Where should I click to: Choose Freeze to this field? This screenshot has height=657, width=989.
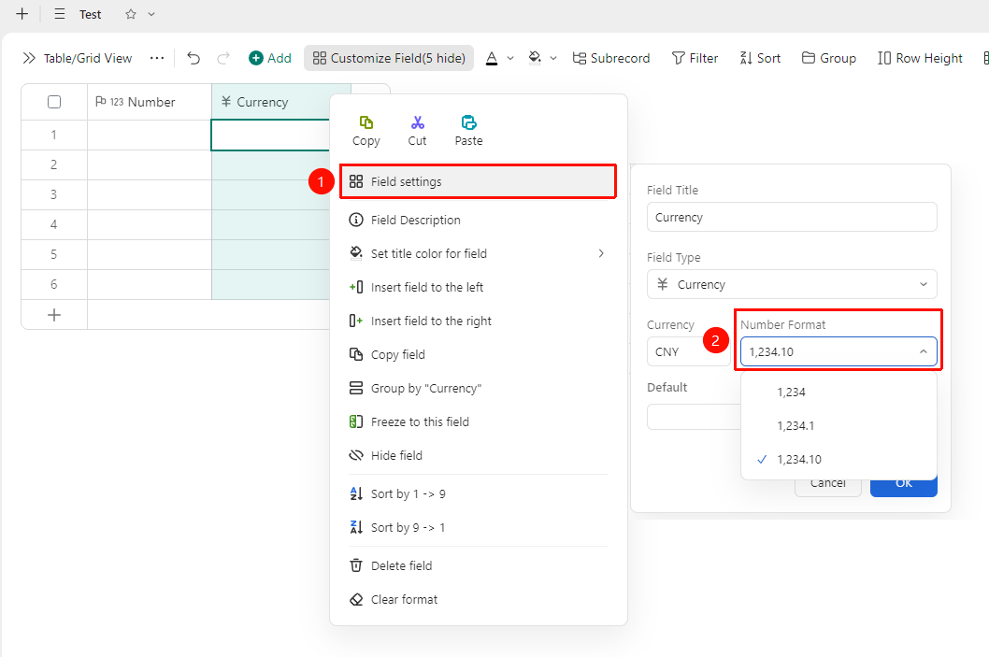(478, 421)
